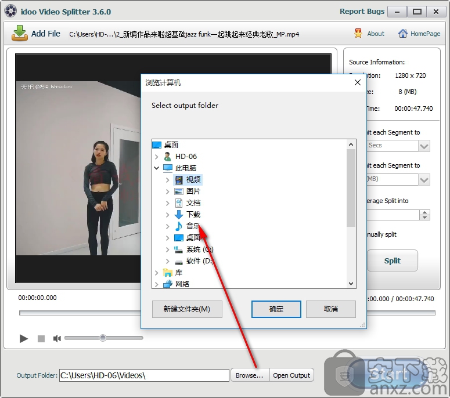Select the 系统 (C:) drive icon

point(178,249)
